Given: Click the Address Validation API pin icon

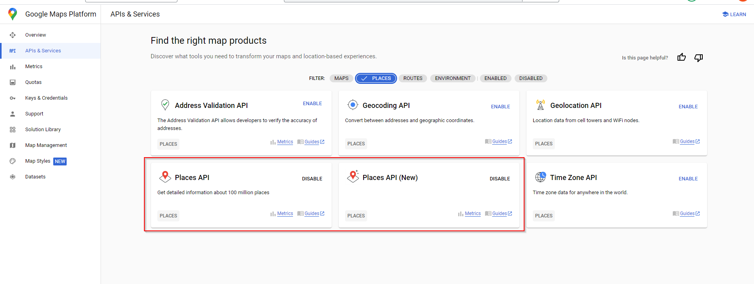Looking at the screenshot, I should [165, 105].
